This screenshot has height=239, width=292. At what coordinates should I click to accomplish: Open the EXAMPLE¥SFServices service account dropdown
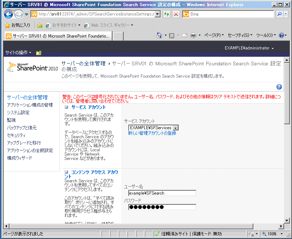pos(154,128)
